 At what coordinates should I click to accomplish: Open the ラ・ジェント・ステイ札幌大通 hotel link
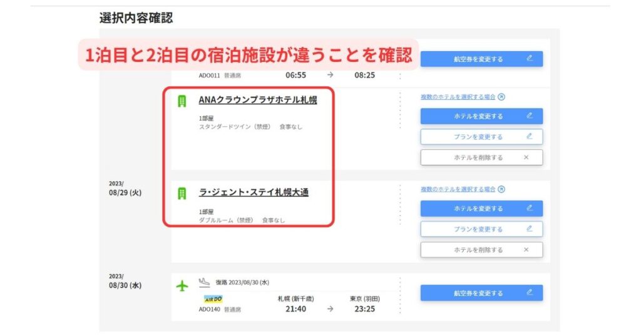click(x=254, y=192)
